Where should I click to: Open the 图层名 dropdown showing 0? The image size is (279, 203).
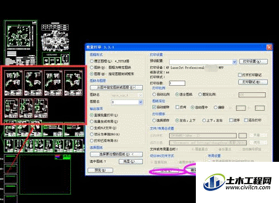point(141,102)
